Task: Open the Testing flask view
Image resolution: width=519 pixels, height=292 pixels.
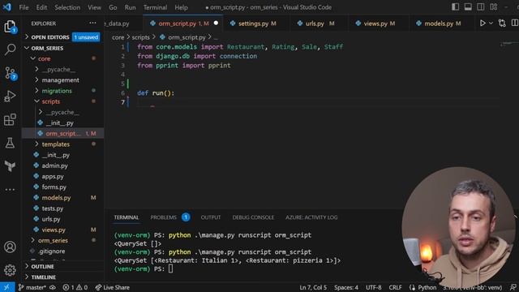Action: (10, 143)
